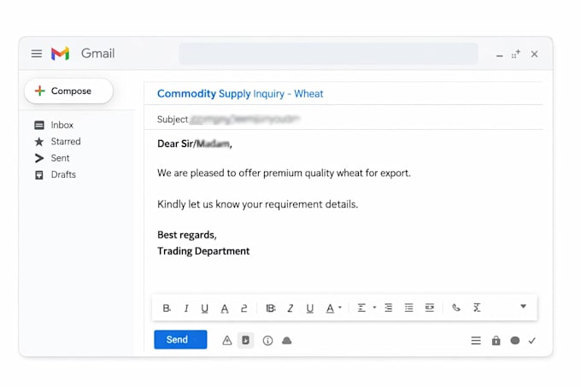Click the indent lines icon
The width and height of the screenshot is (581, 387).
click(x=388, y=308)
